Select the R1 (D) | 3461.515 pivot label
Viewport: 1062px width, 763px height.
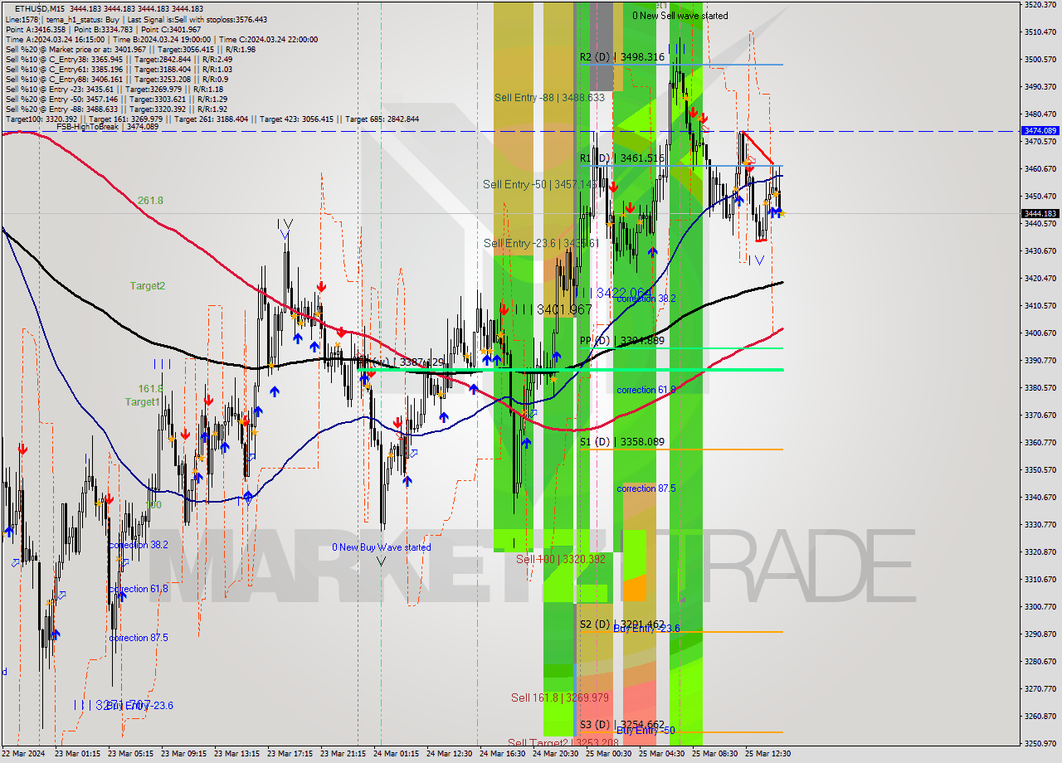pos(622,158)
